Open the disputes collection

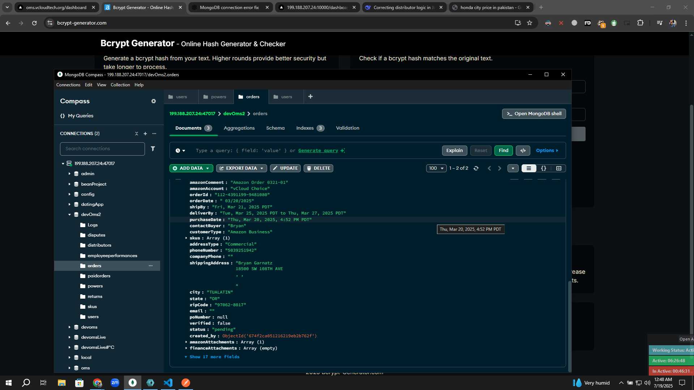97,235
